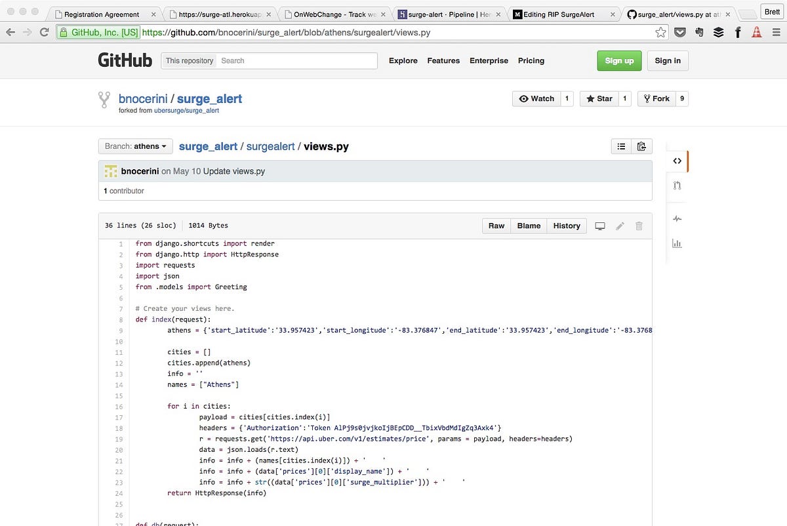
Task: Select line number 8 in the code
Action: pos(121,319)
